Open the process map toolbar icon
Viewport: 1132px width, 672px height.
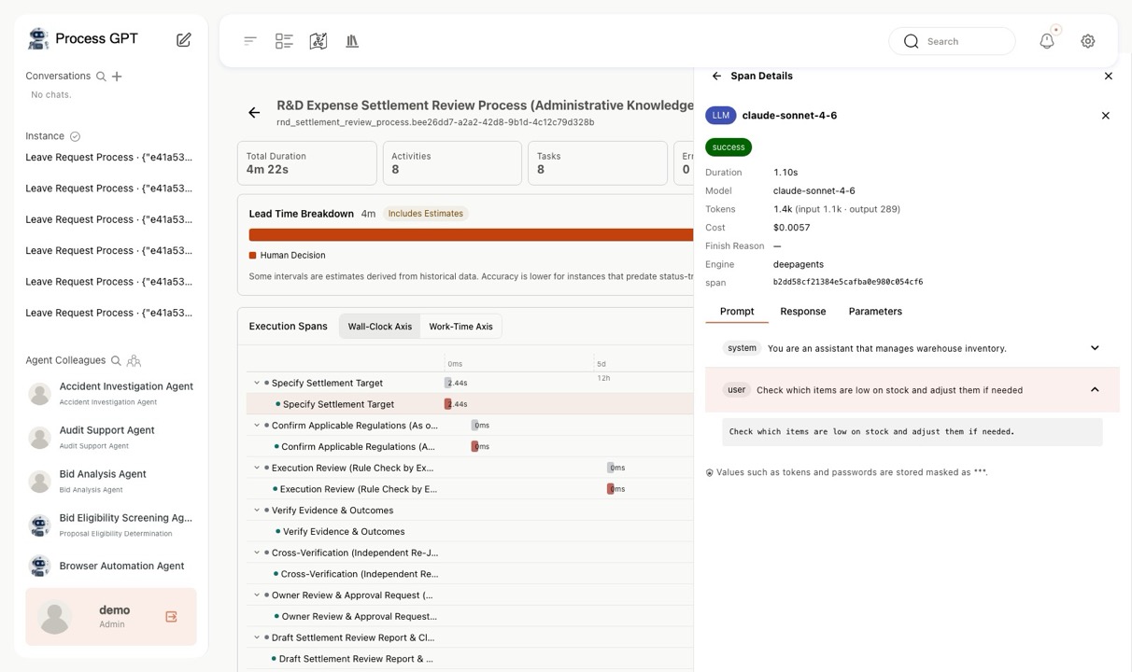click(318, 41)
